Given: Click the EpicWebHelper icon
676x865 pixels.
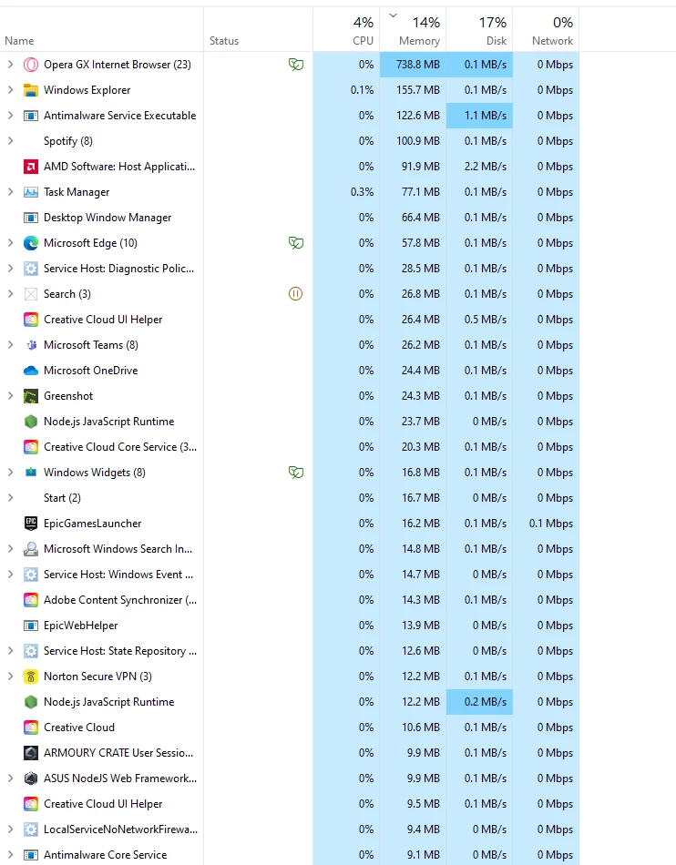Looking at the screenshot, I should [x=31, y=626].
